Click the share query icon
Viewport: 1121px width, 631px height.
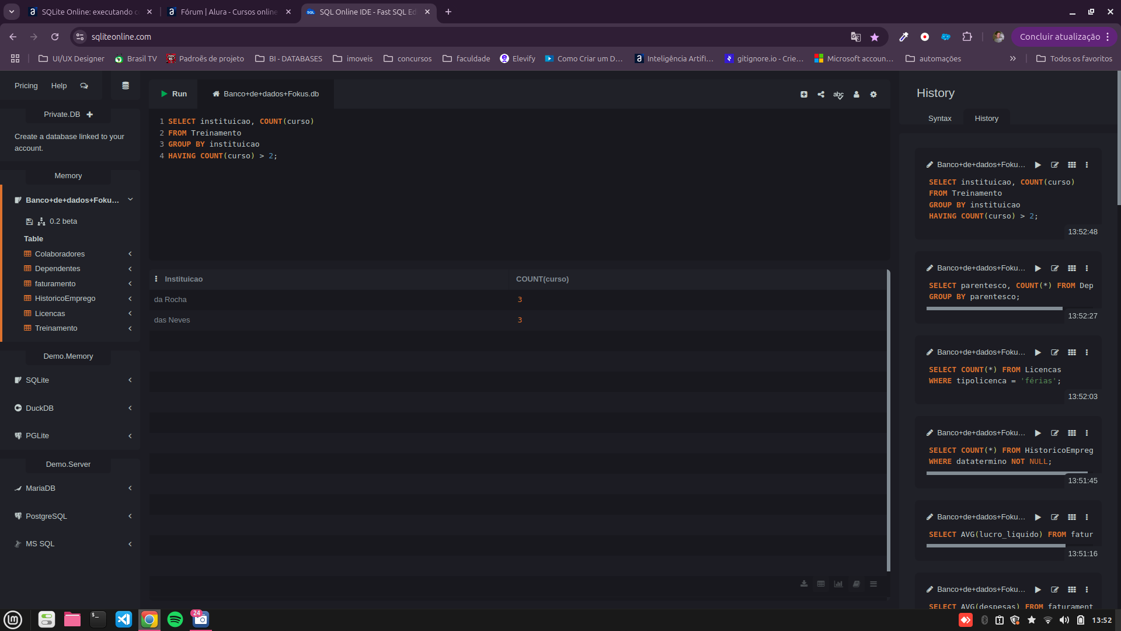(x=821, y=95)
